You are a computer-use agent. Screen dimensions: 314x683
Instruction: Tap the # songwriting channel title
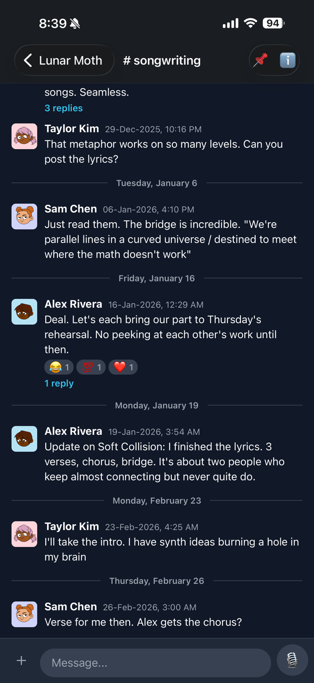coord(162,60)
